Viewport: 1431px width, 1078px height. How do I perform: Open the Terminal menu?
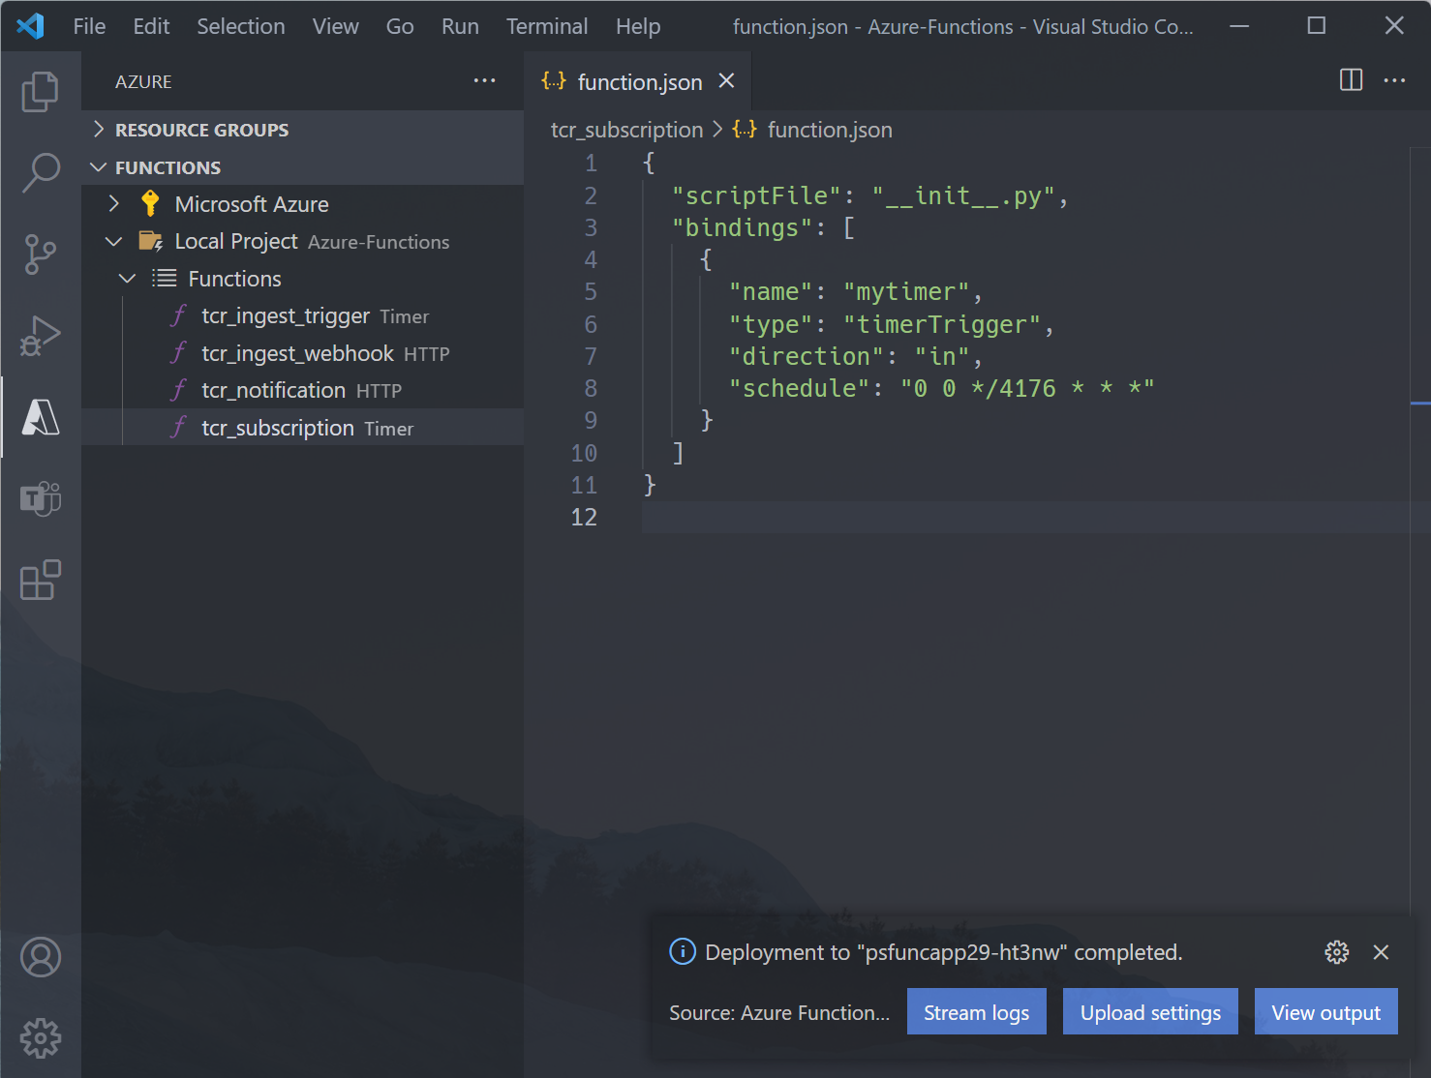click(547, 26)
